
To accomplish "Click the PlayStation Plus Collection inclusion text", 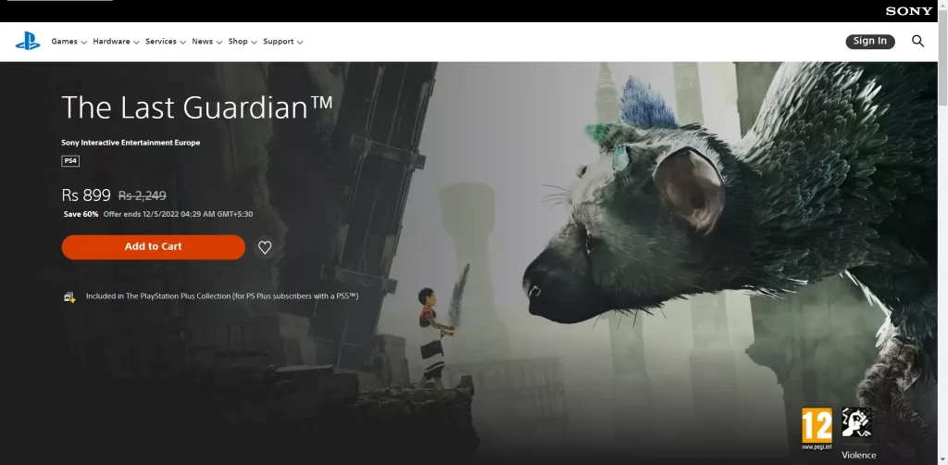I will [222, 296].
